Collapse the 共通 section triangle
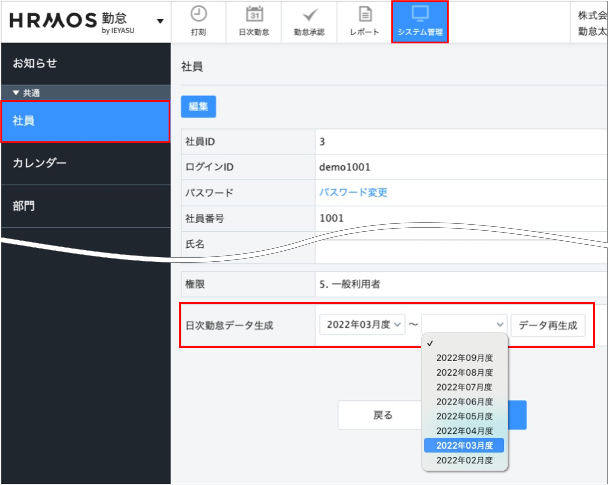 point(16,93)
